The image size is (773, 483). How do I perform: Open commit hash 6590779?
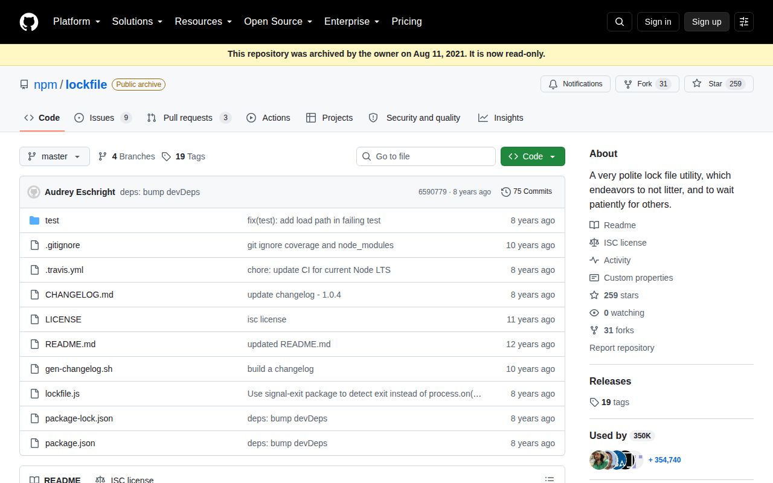(x=432, y=192)
